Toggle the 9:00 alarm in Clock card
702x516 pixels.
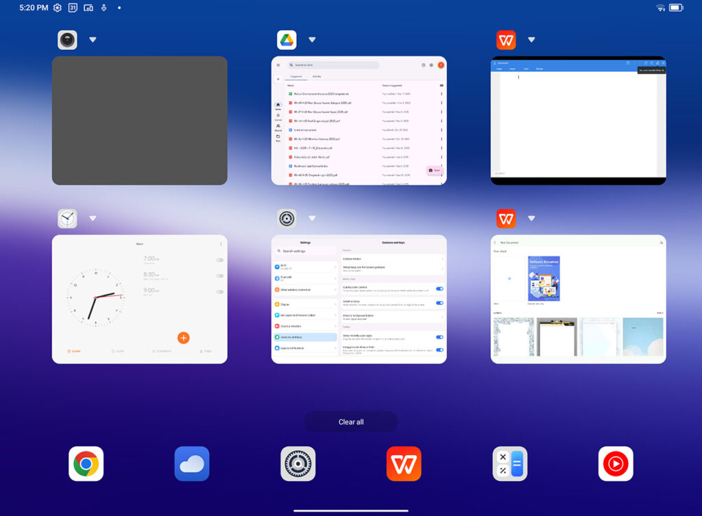220,292
